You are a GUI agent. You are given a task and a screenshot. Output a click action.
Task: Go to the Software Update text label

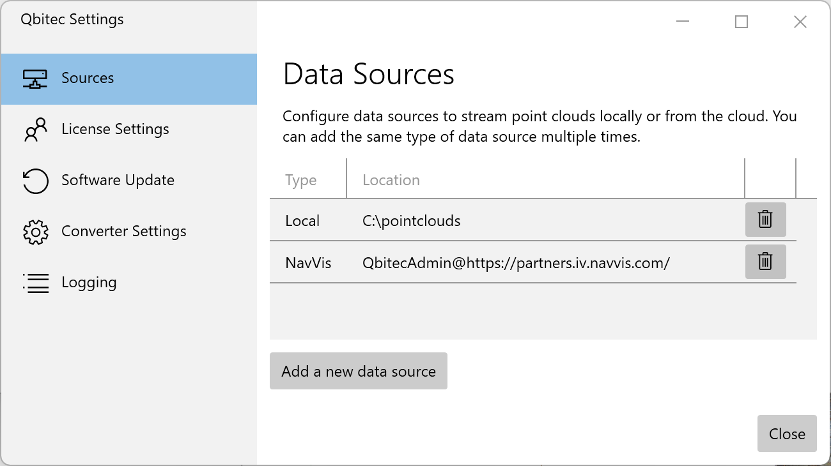pos(118,181)
